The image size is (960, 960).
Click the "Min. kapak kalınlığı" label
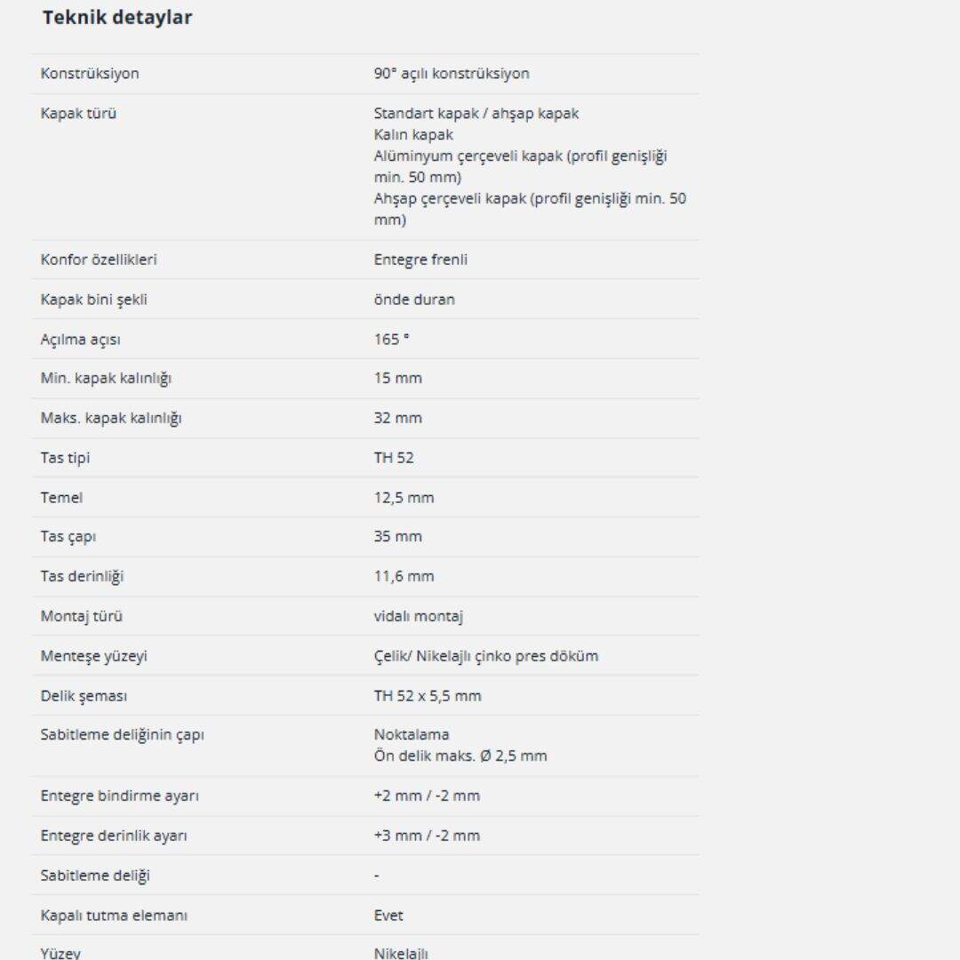[106, 379]
